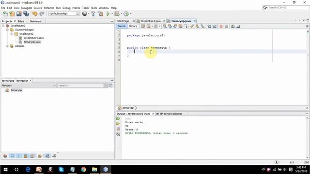Open the Tools menu
The height and width of the screenshot is (174, 310).
point(93,8)
